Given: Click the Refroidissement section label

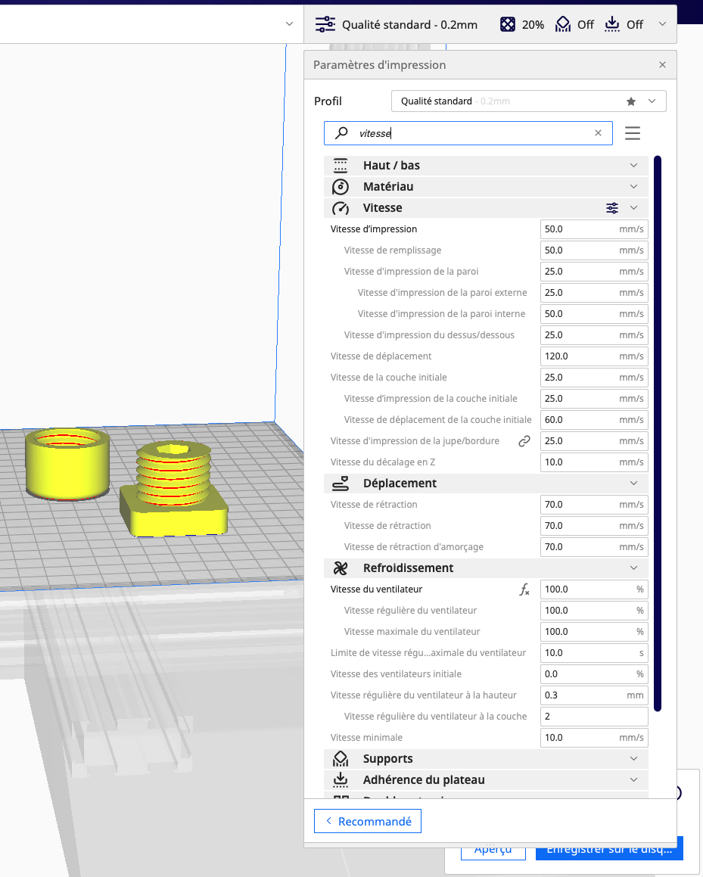Looking at the screenshot, I should 409,568.
